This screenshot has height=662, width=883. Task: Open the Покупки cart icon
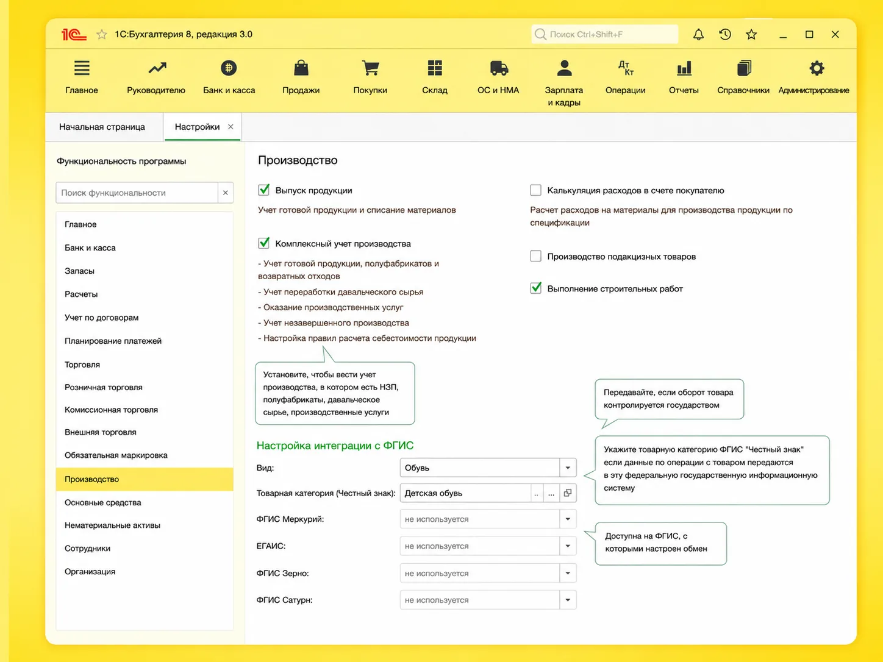[370, 68]
